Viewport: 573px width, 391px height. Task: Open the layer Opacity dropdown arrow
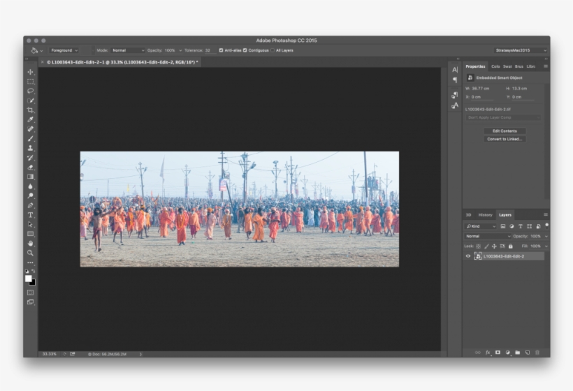coord(546,236)
